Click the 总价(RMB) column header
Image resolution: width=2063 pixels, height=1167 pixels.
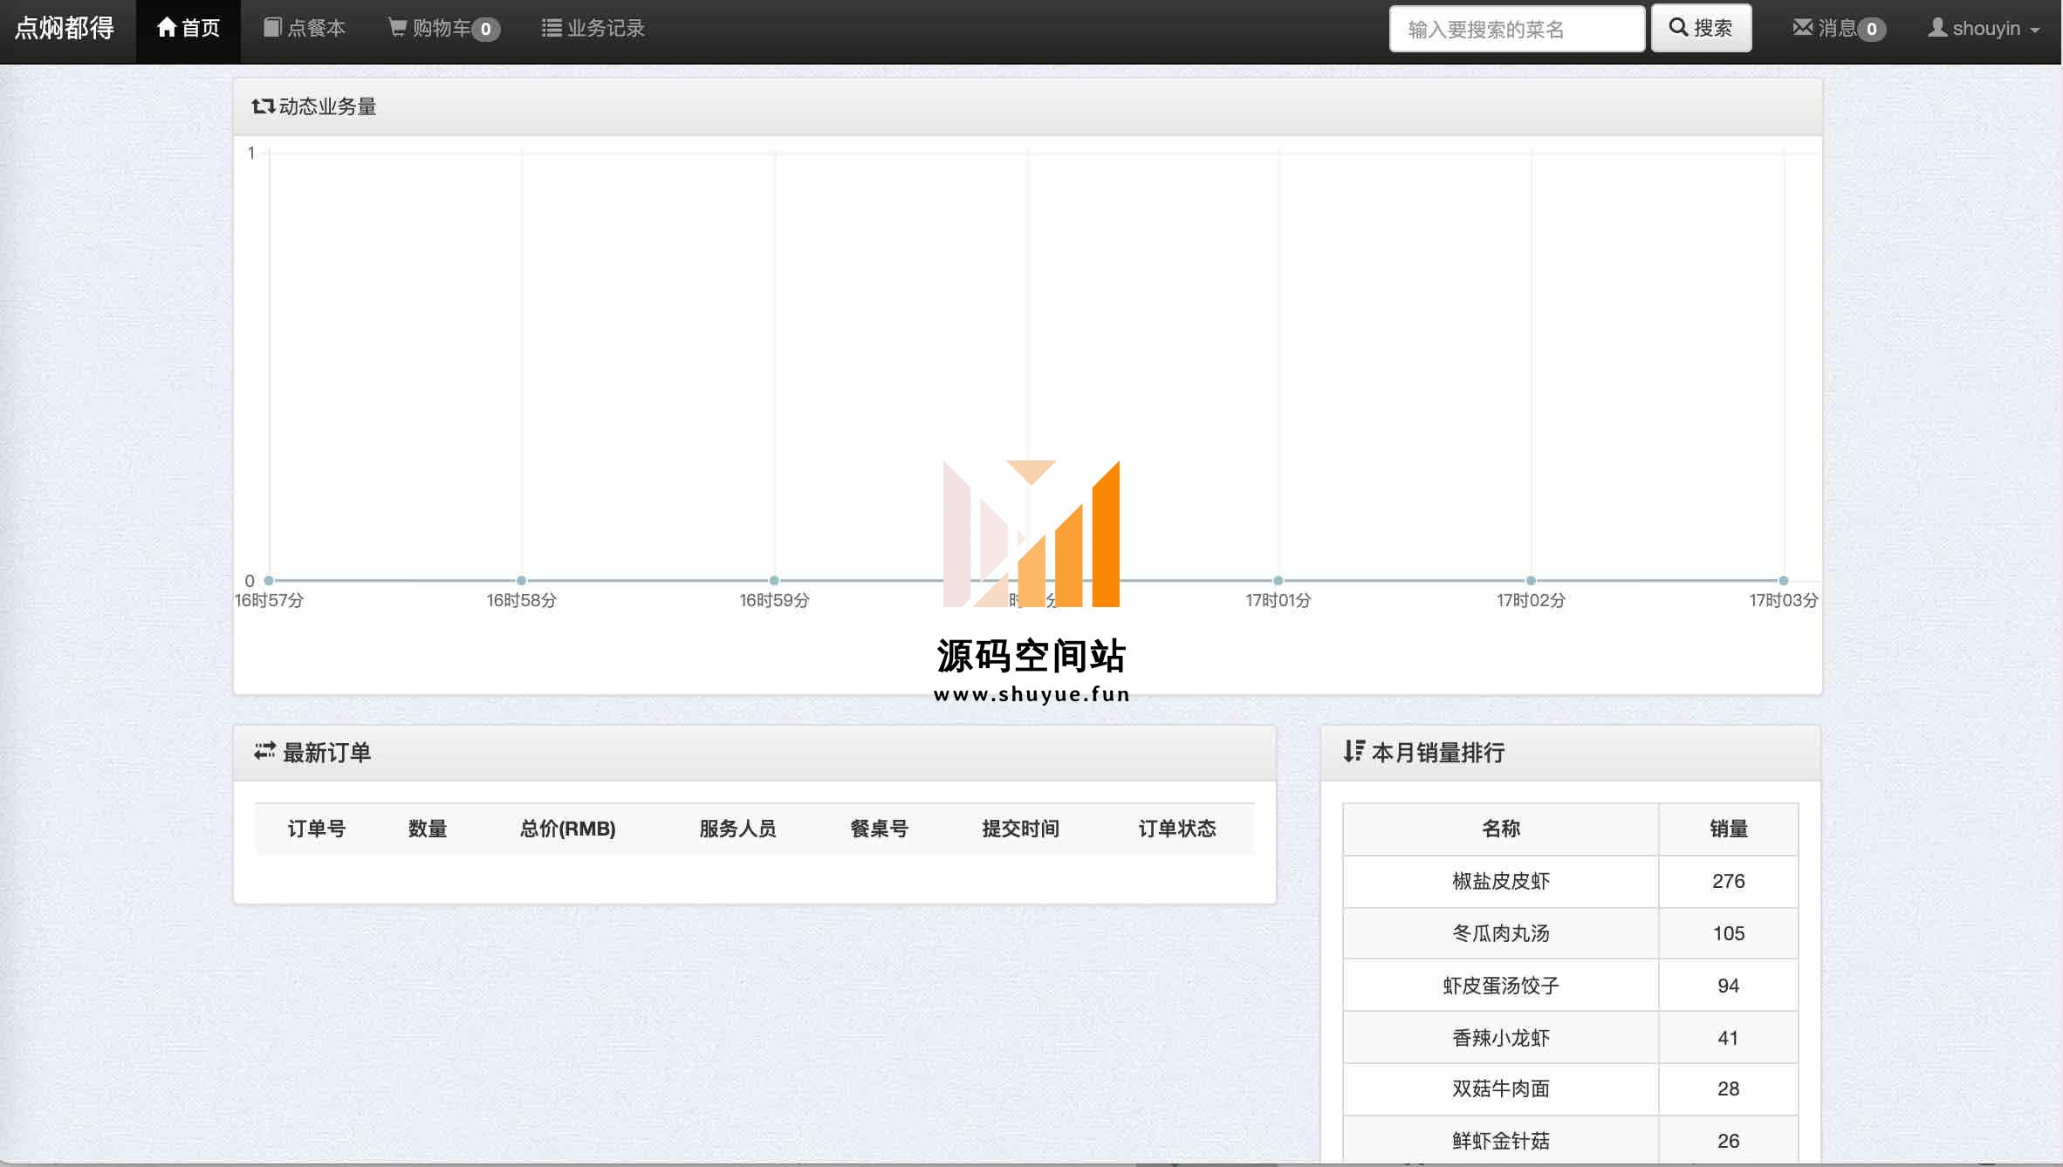click(x=568, y=829)
